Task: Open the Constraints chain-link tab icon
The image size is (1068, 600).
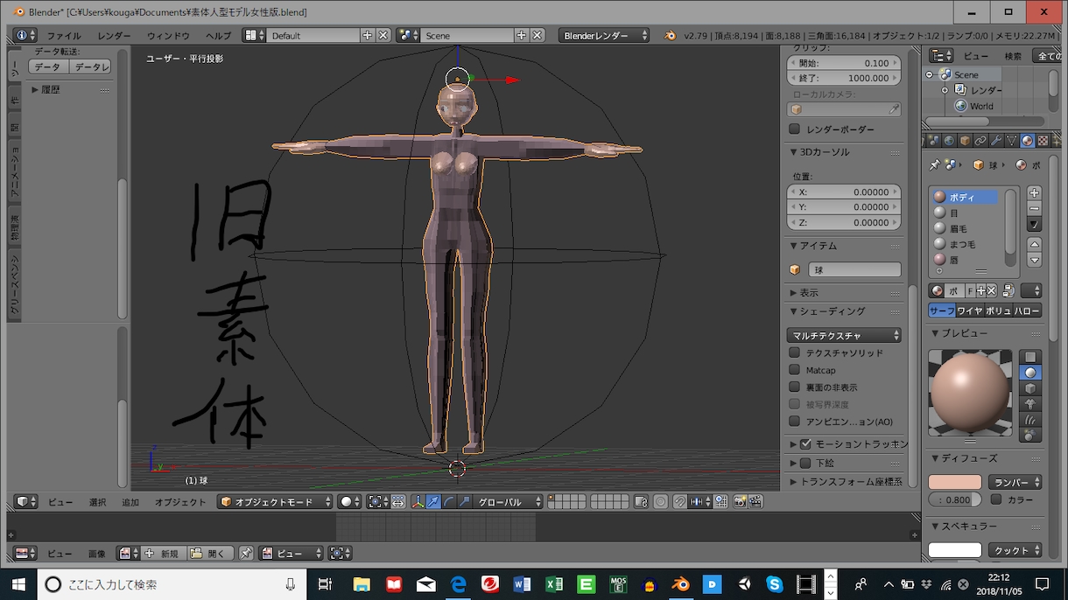Action: (980, 141)
